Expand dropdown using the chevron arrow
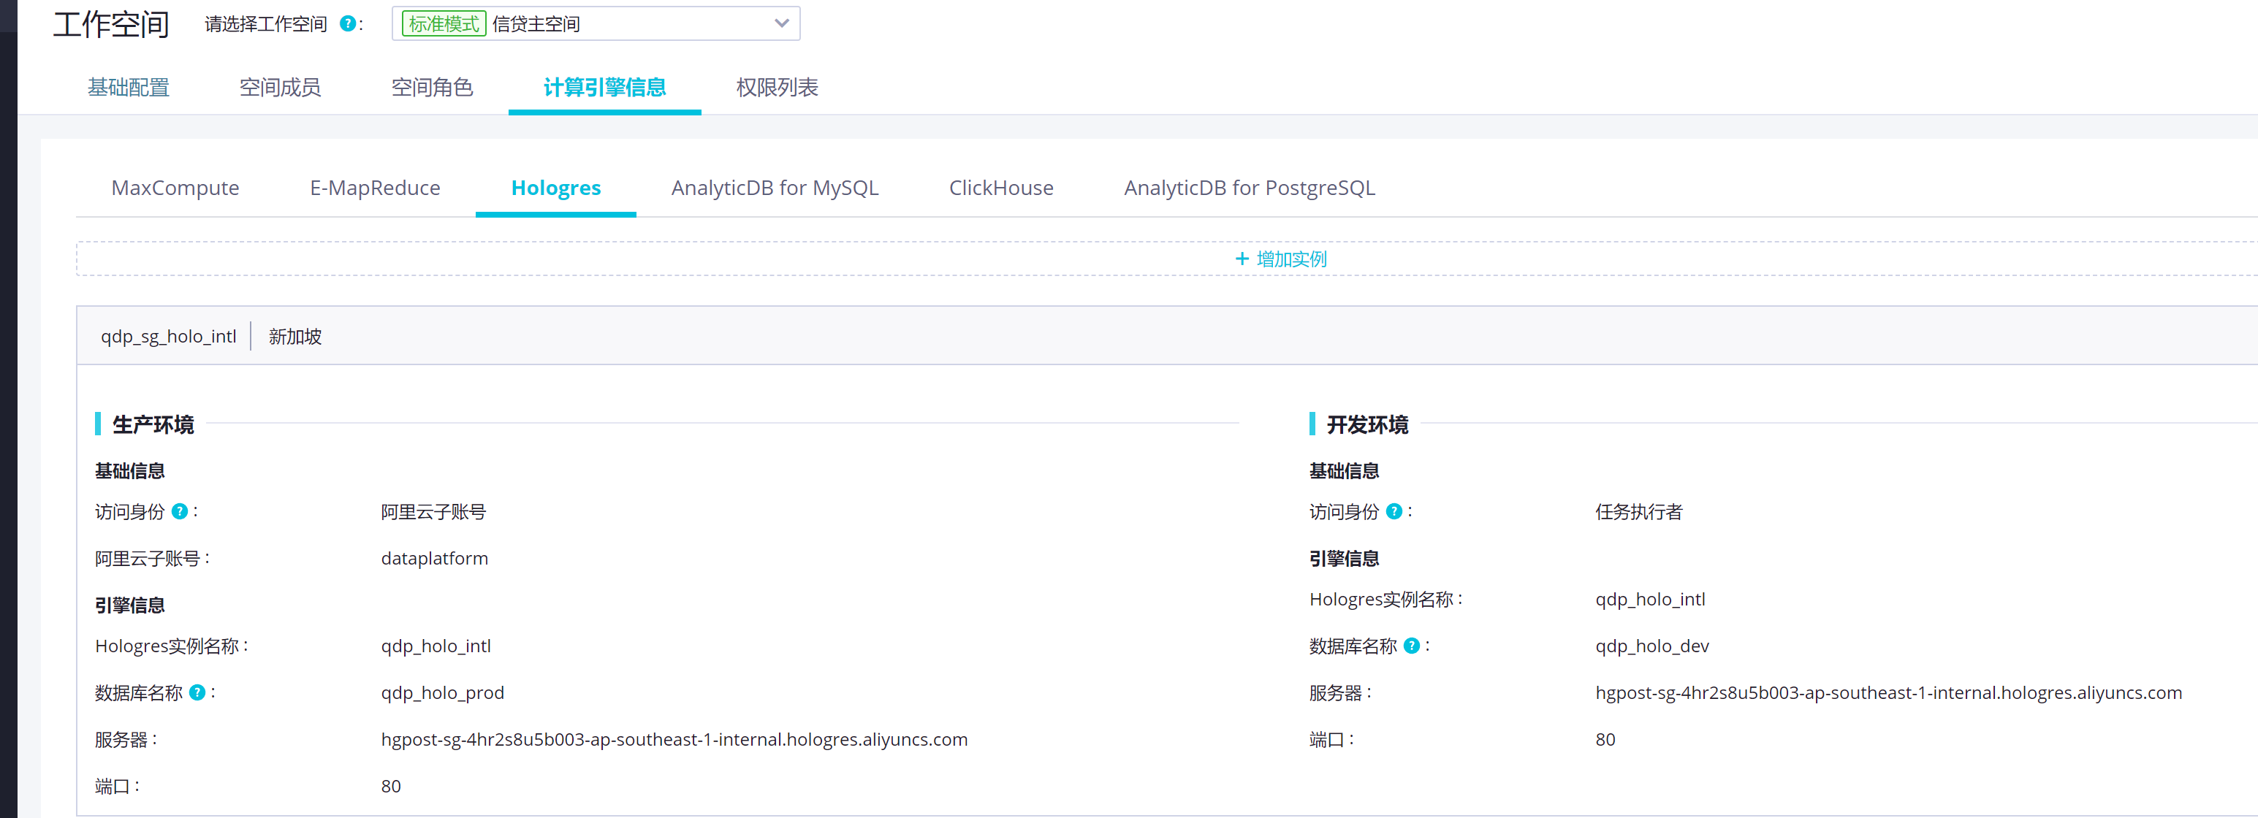 pyautogui.click(x=781, y=23)
